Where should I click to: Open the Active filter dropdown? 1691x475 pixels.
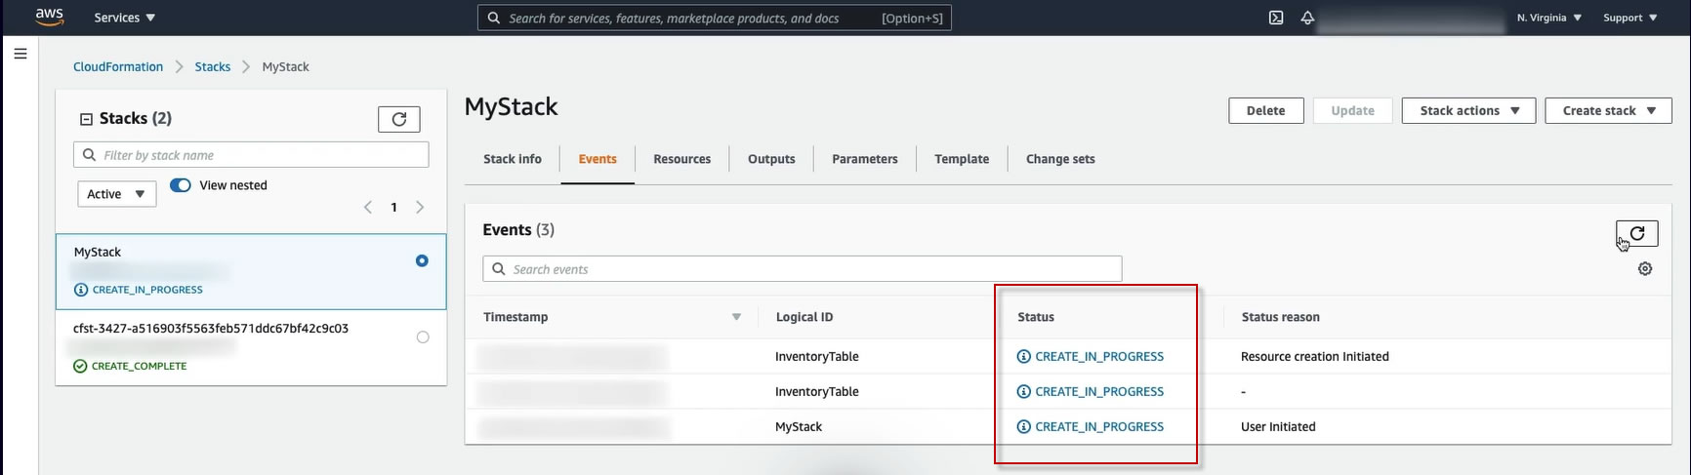(x=116, y=194)
